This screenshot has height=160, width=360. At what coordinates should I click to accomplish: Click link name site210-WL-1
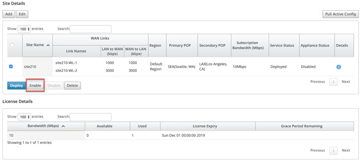pyautogui.click(x=66, y=63)
